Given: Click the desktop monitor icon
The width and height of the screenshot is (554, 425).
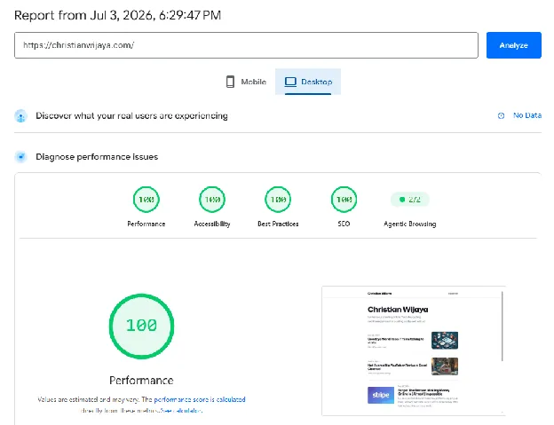Looking at the screenshot, I should (290, 82).
